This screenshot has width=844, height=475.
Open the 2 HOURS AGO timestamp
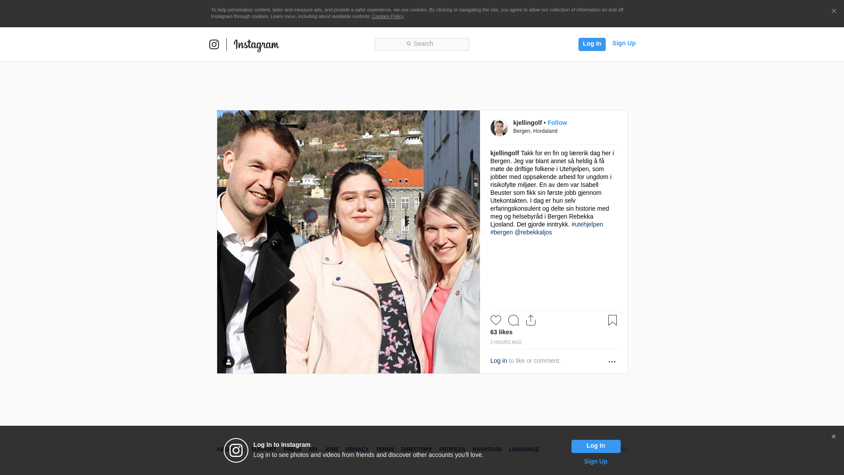[x=506, y=342]
